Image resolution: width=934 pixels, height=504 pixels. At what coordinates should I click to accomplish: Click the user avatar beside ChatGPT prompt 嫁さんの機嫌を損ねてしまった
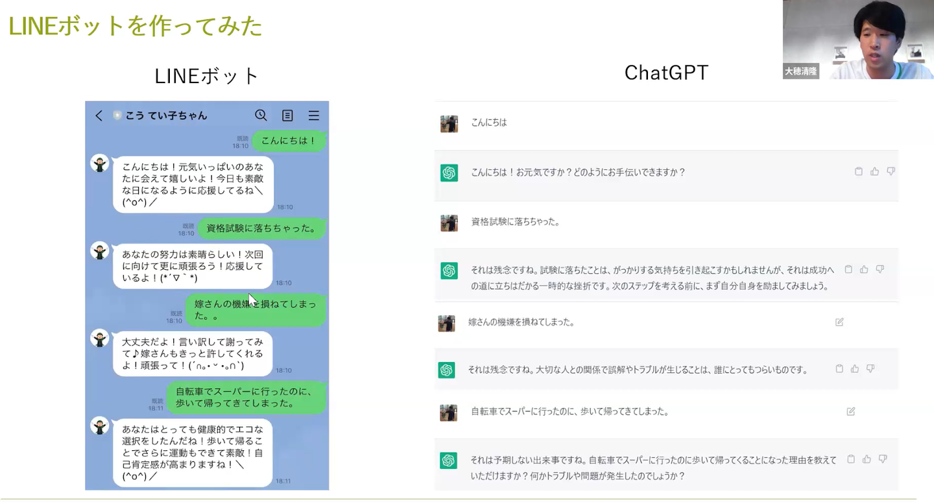tap(446, 323)
